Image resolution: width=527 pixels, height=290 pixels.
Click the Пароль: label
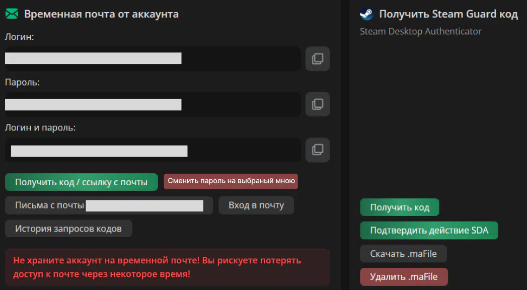(x=22, y=83)
